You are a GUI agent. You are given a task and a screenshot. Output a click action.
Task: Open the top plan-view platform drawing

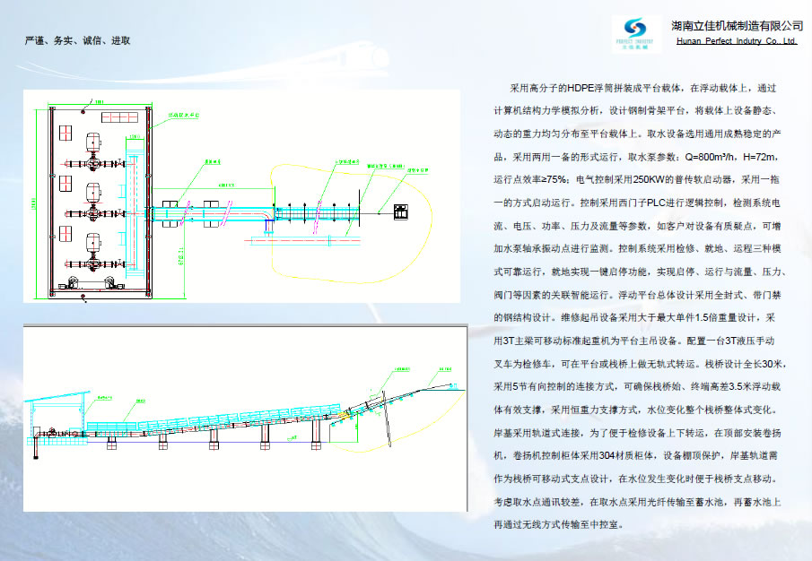pyautogui.click(x=241, y=196)
